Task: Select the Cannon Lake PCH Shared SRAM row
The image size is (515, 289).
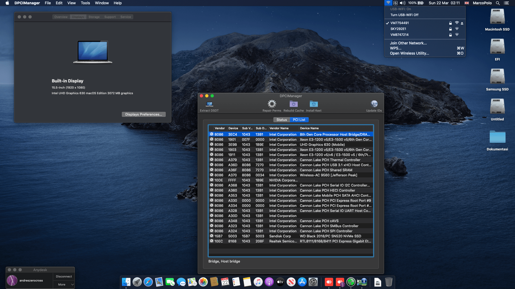Action: pyautogui.click(x=291, y=170)
